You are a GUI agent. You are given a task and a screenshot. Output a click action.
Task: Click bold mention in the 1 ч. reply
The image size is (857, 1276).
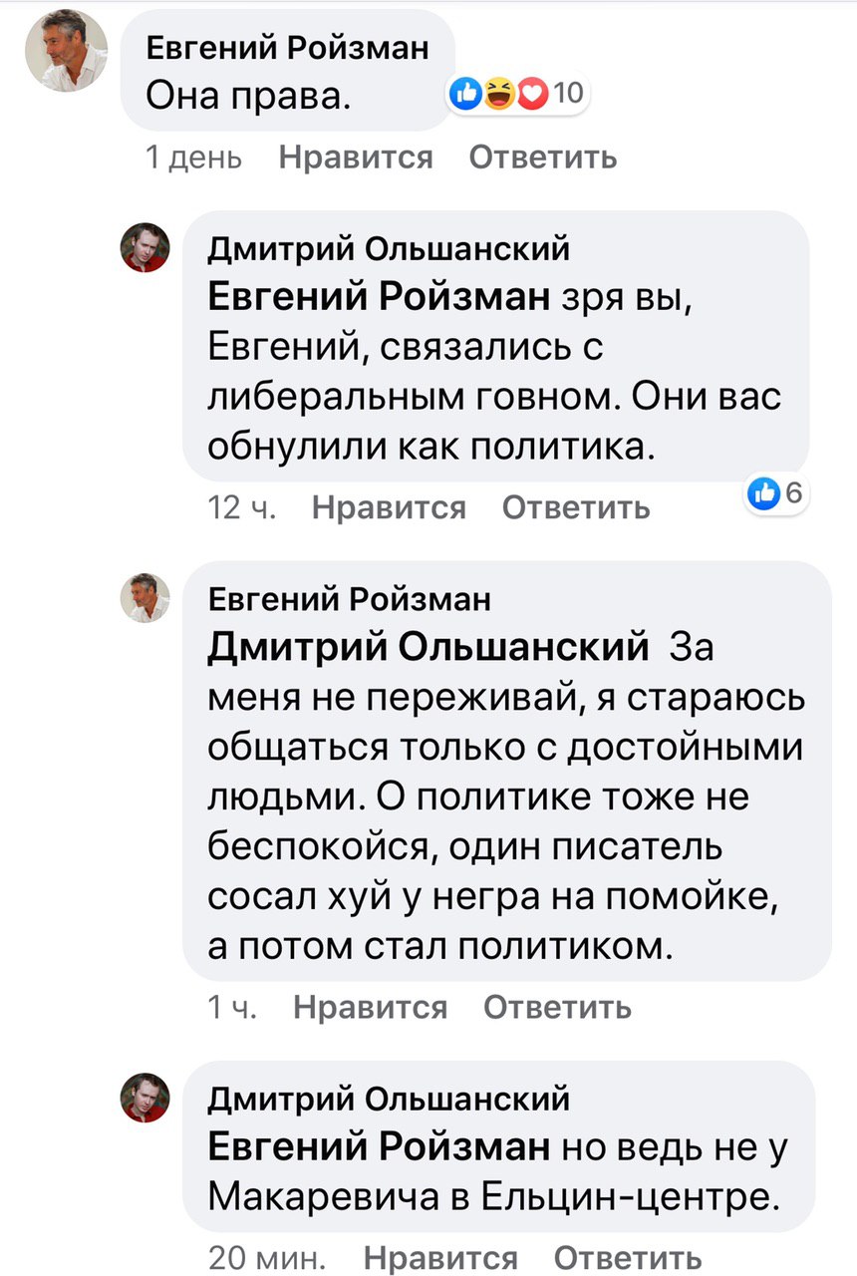tap(428, 648)
